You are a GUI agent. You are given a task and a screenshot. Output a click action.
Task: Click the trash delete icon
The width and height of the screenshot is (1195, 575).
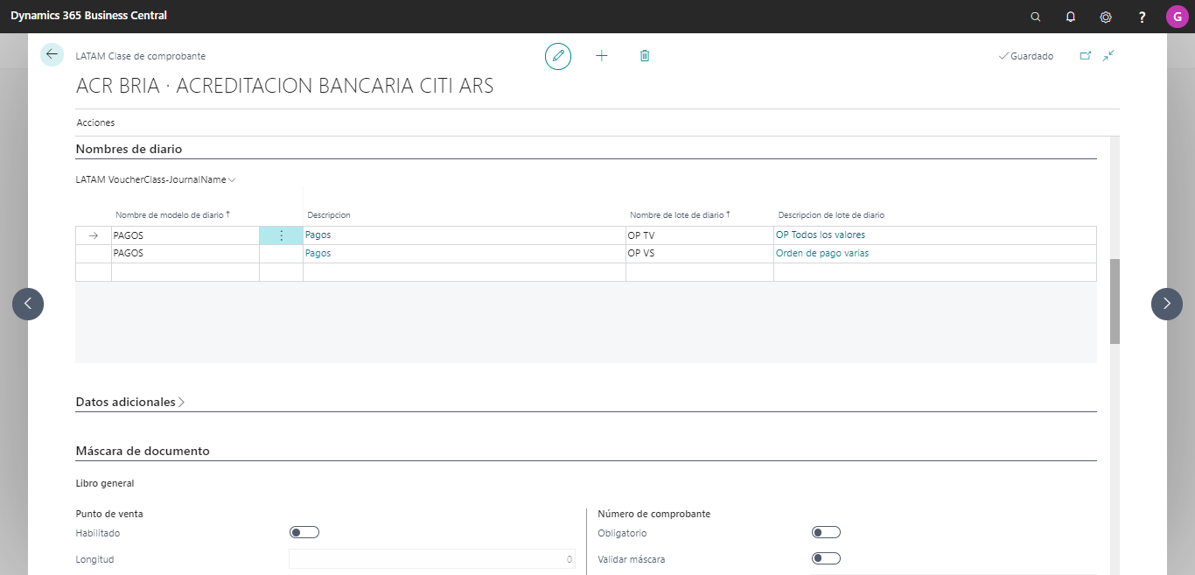coord(645,56)
